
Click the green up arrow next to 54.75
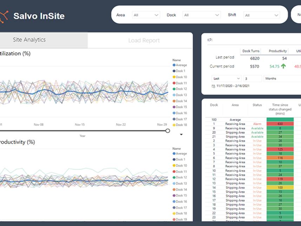click(x=283, y=66)
